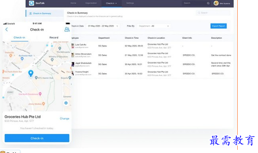This screenshot has width=258, height=153.
Task: Click the Client Info column header
Action: pos(187,38)
